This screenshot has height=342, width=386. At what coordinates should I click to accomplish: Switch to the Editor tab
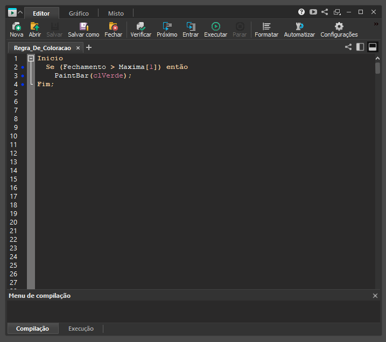pyautogui.click(x=41, y=13)
